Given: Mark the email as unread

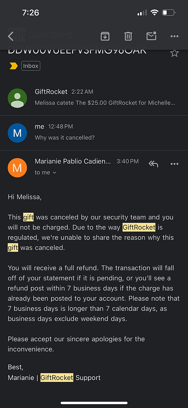Looking at the screenshot, I should pyautogui.click(x=151, y=36).
